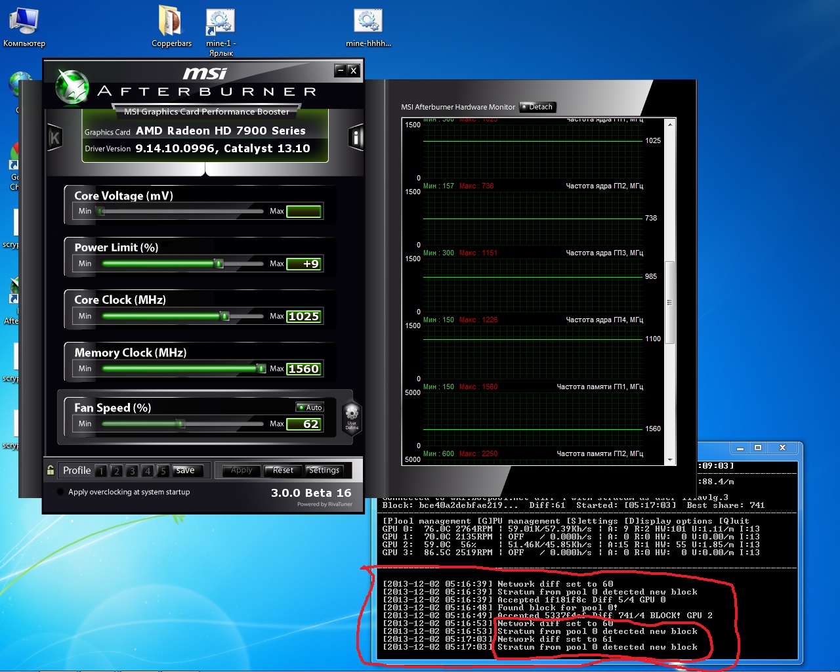840x672 pixels.
Task: Click the GPU 2 status line in console
Action: pyautogui.click(x=571, y=545)
